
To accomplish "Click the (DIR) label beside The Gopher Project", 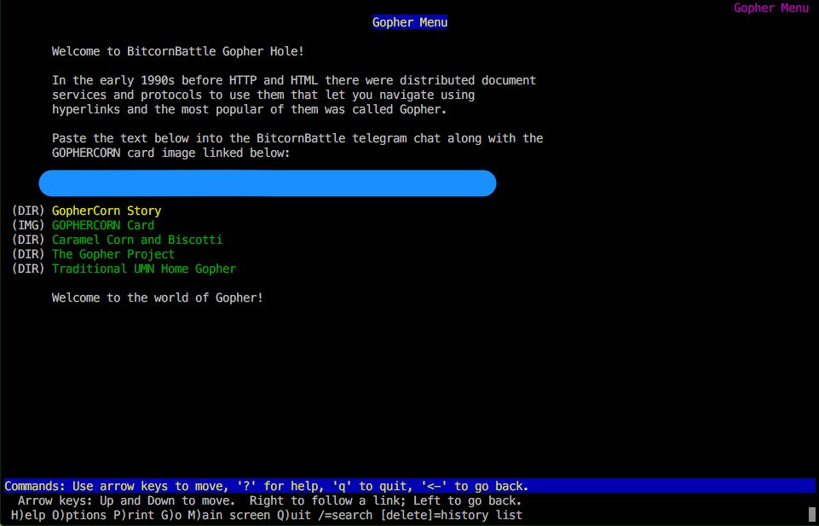I will coord(27,254).
